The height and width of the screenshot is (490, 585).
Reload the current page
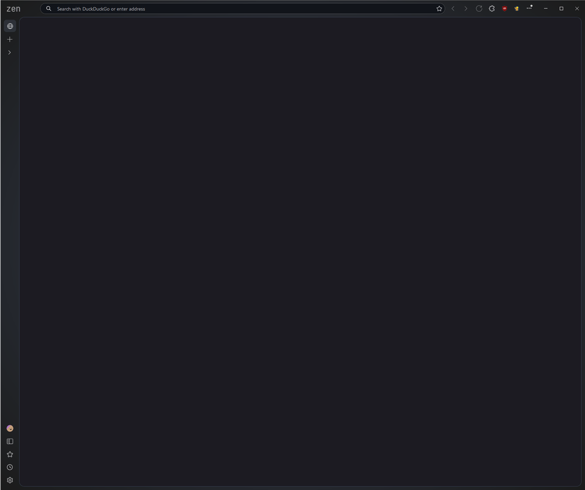click(479, 8)
